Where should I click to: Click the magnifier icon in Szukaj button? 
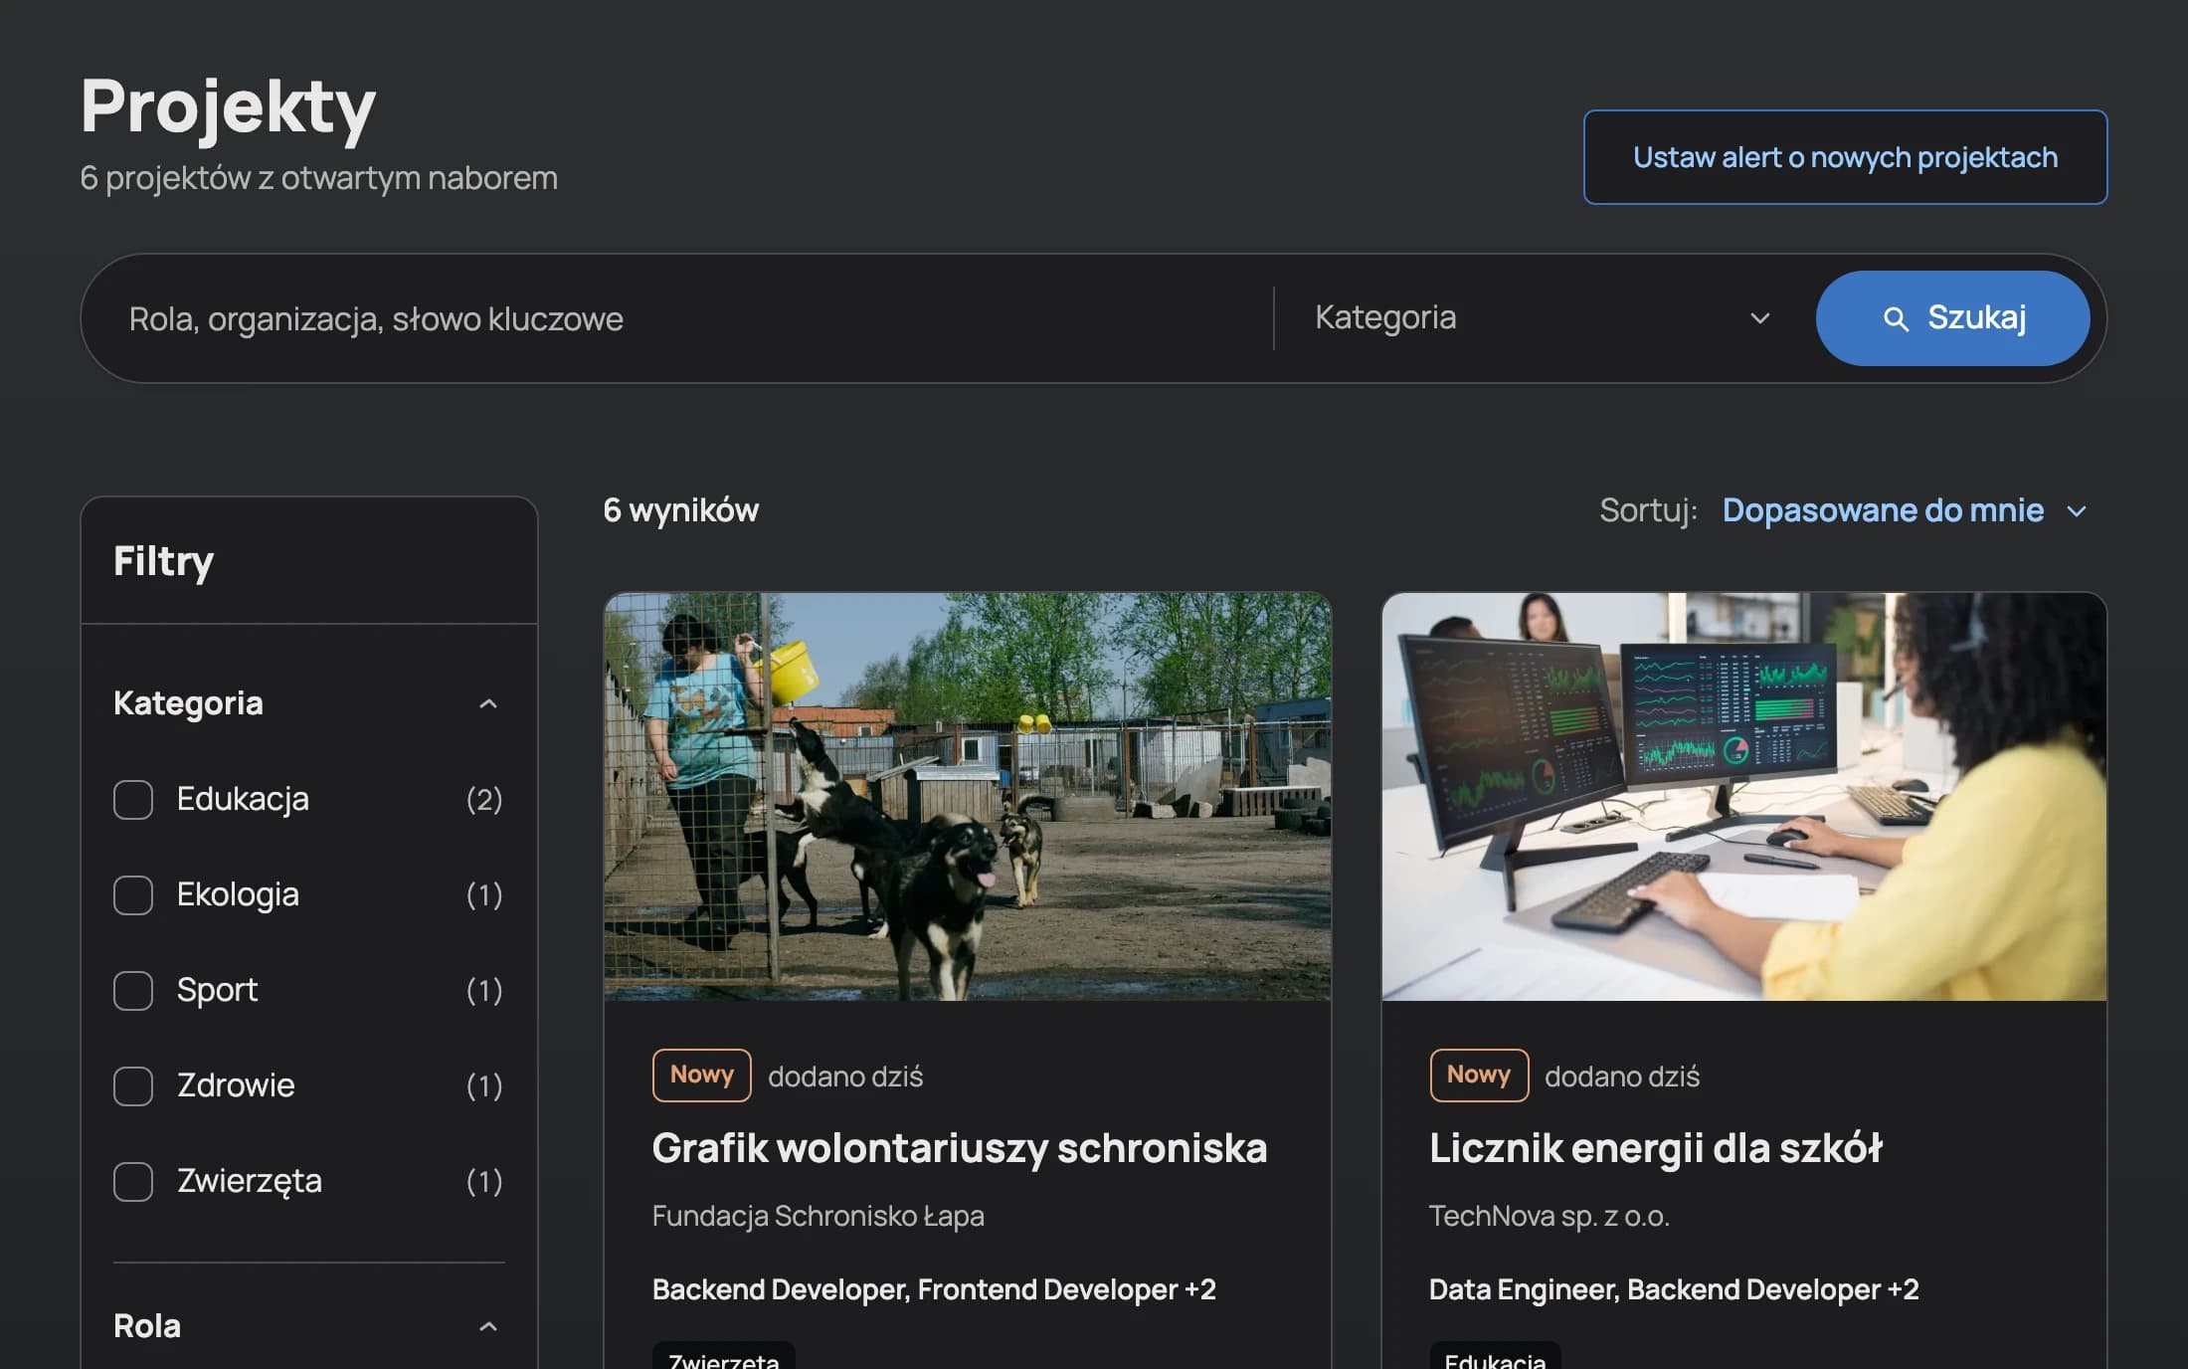point(1896,319)
